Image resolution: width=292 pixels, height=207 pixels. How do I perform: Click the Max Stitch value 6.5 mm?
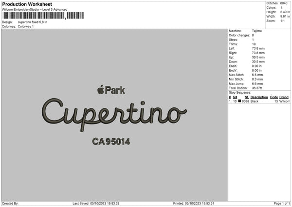point(257,75)
